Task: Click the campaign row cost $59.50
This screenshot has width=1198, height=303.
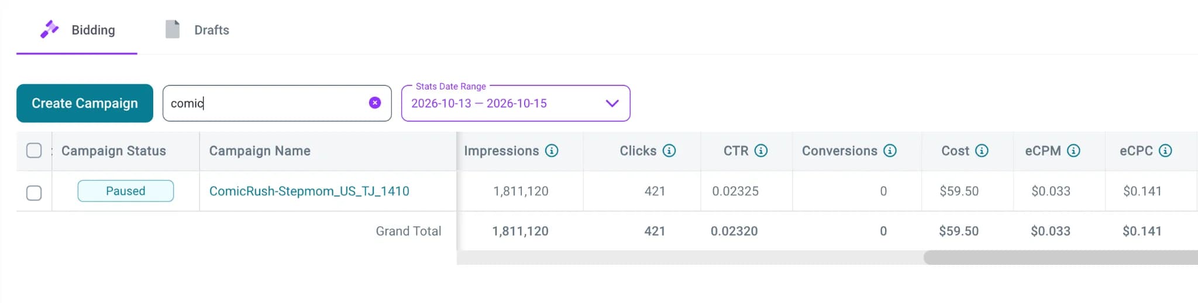Action: 959,191
